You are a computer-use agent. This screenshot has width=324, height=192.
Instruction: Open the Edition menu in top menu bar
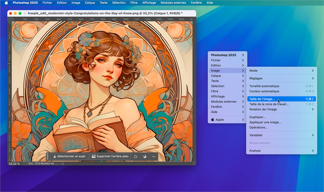click(x=62, y=2)
